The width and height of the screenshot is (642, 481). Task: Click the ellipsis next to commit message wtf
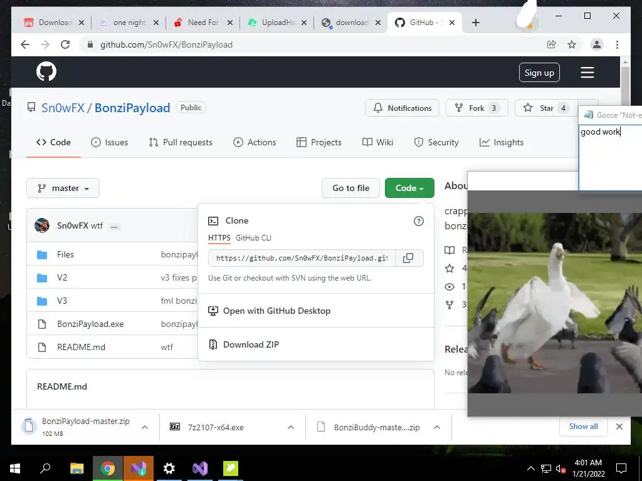pos(114,226)
